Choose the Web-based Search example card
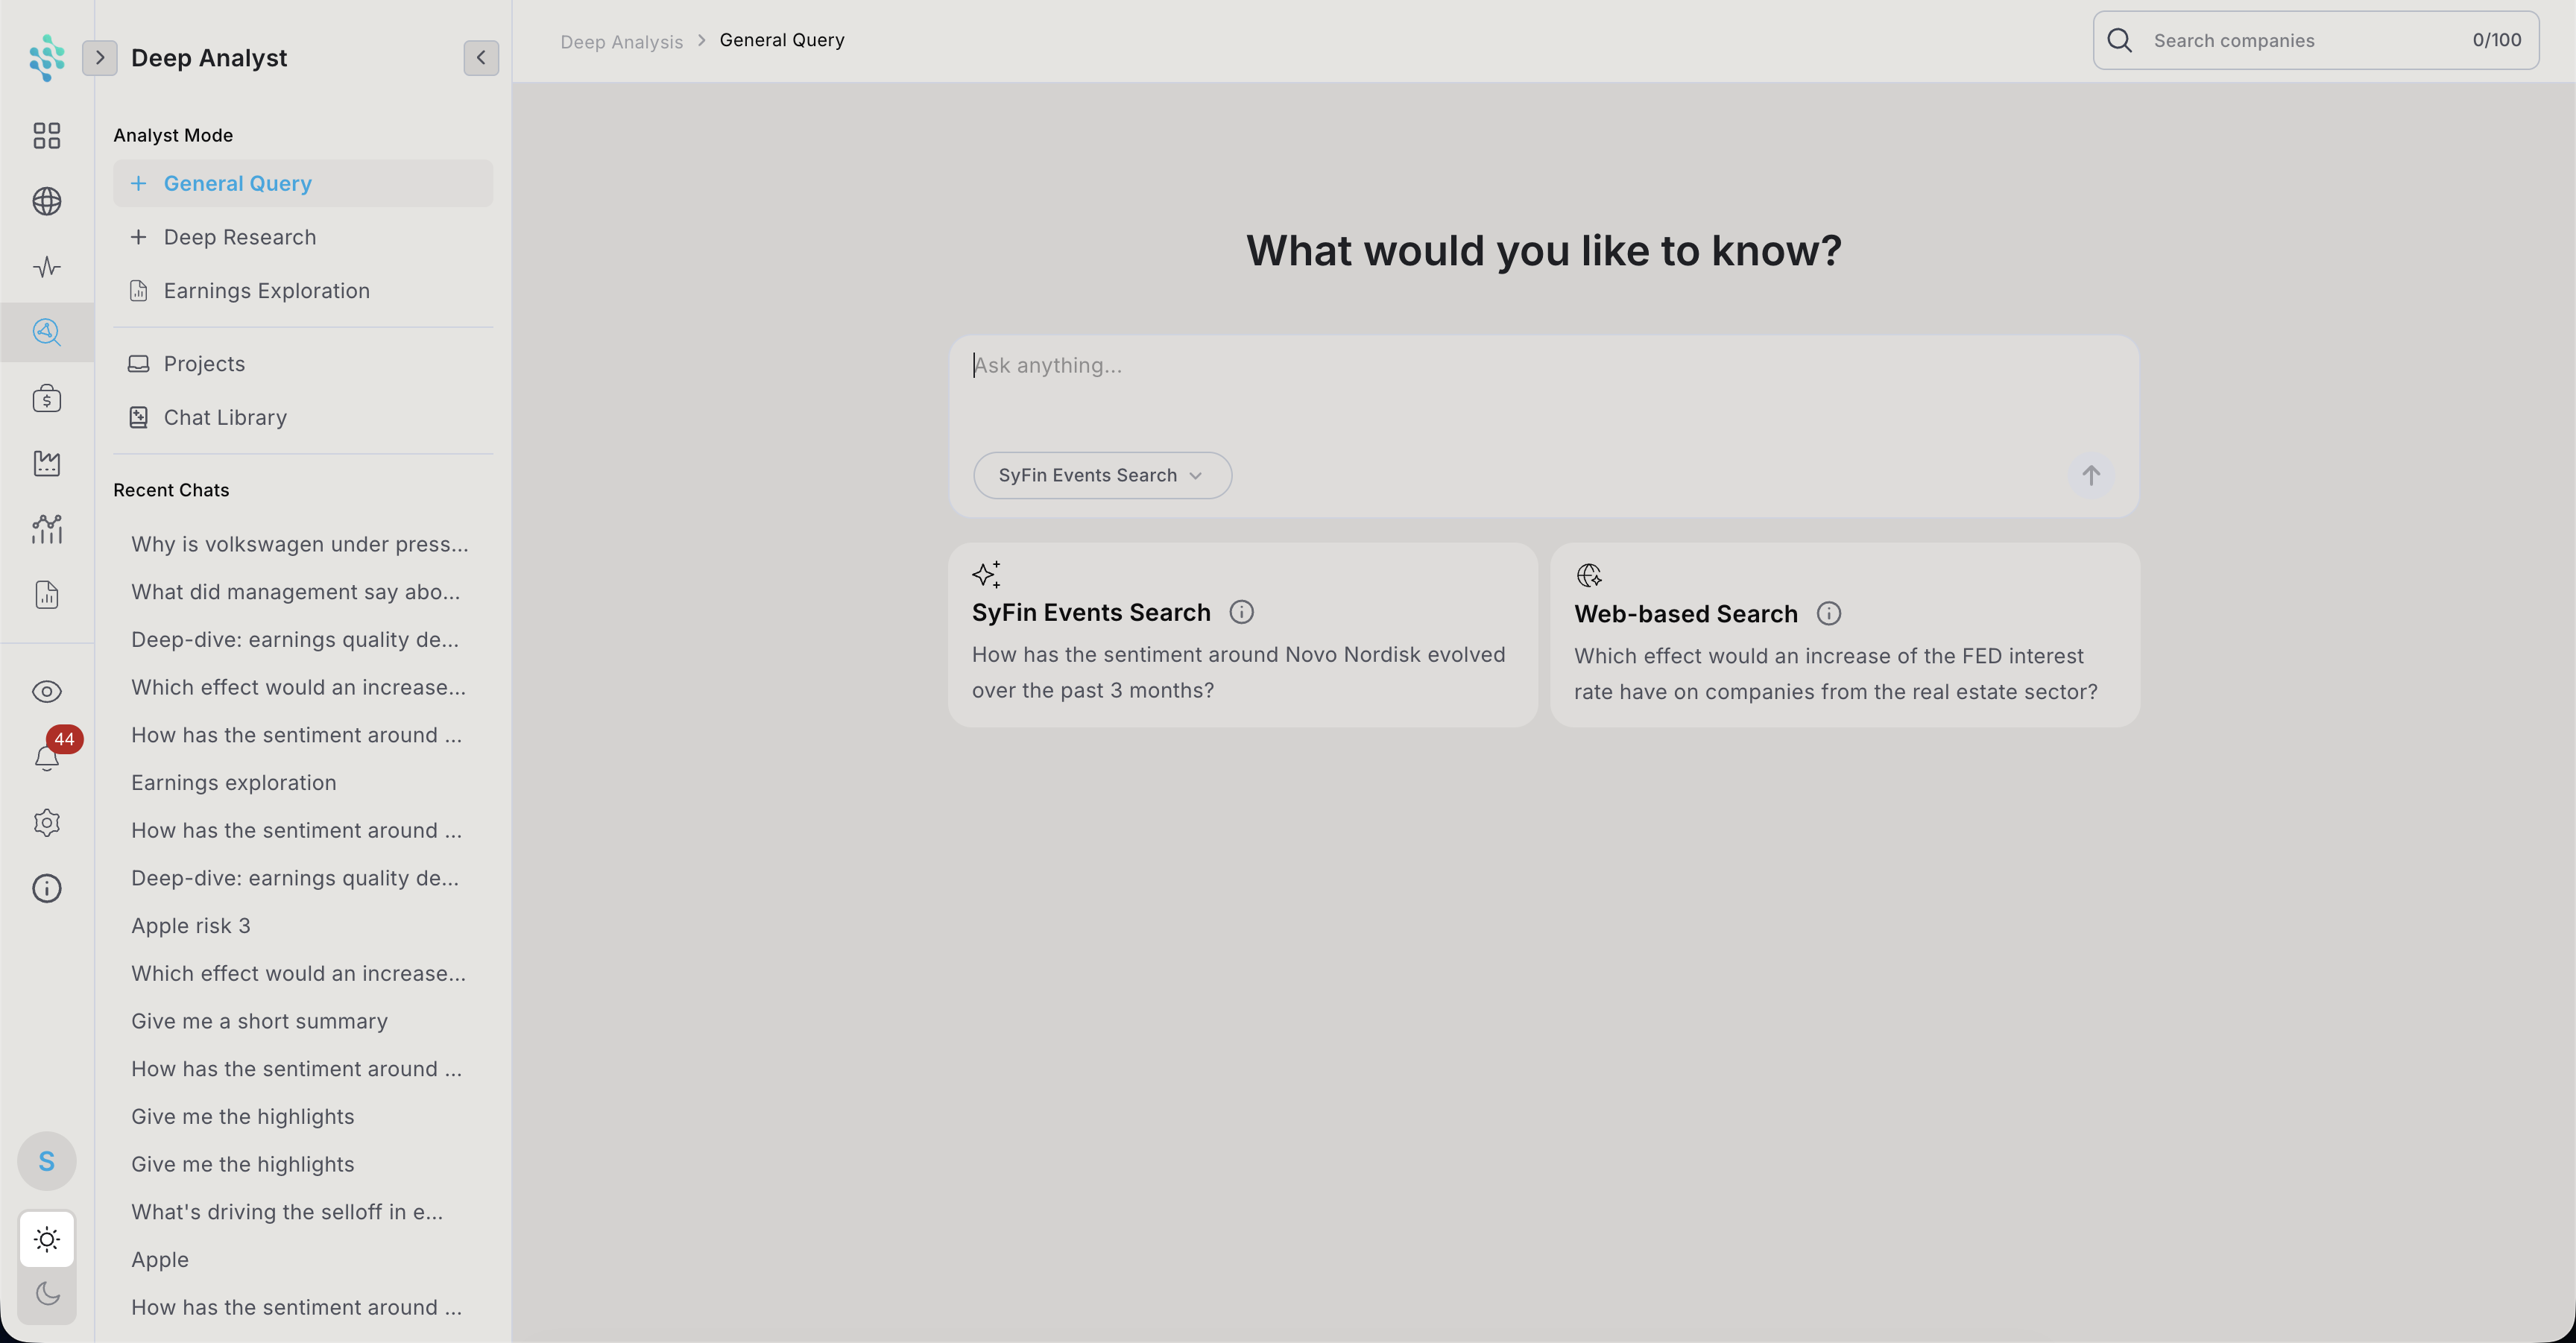The height and width of the screenshot is (1343, 2576). click(x=1844, y=635)
